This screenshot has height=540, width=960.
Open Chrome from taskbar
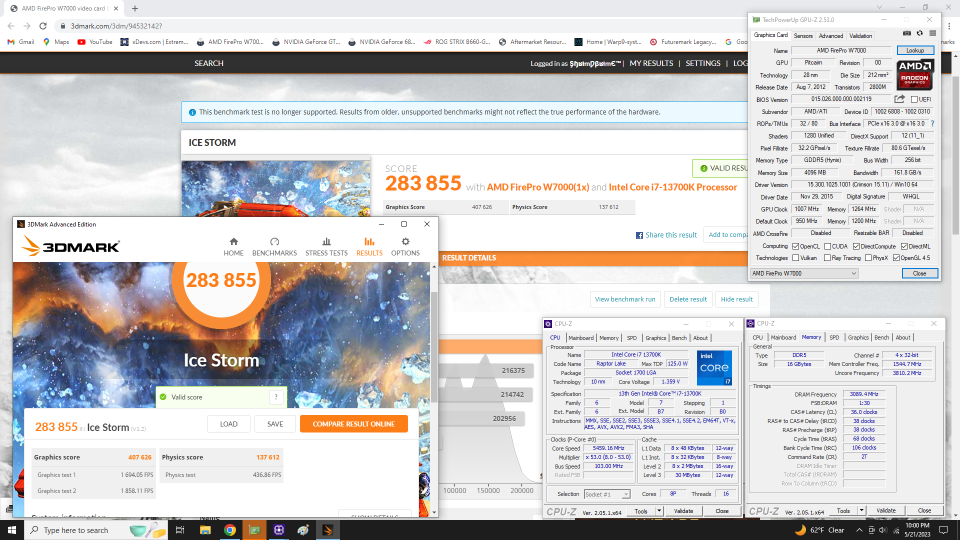click(230, 530)
